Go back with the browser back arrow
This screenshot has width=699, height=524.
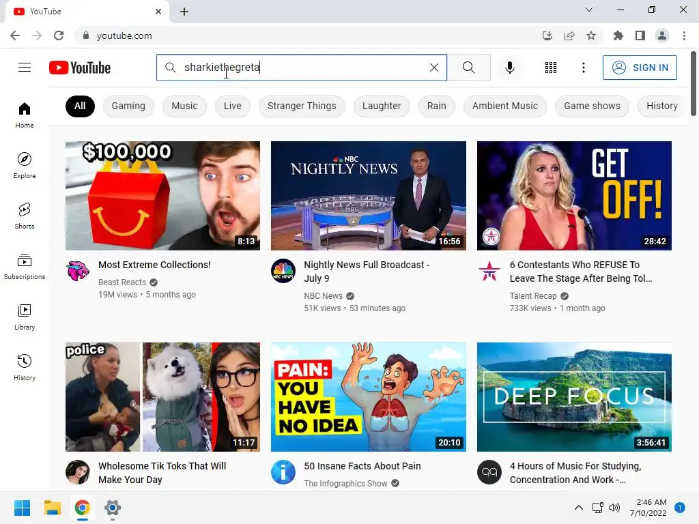pyautogui.click(x=15, y=35)
